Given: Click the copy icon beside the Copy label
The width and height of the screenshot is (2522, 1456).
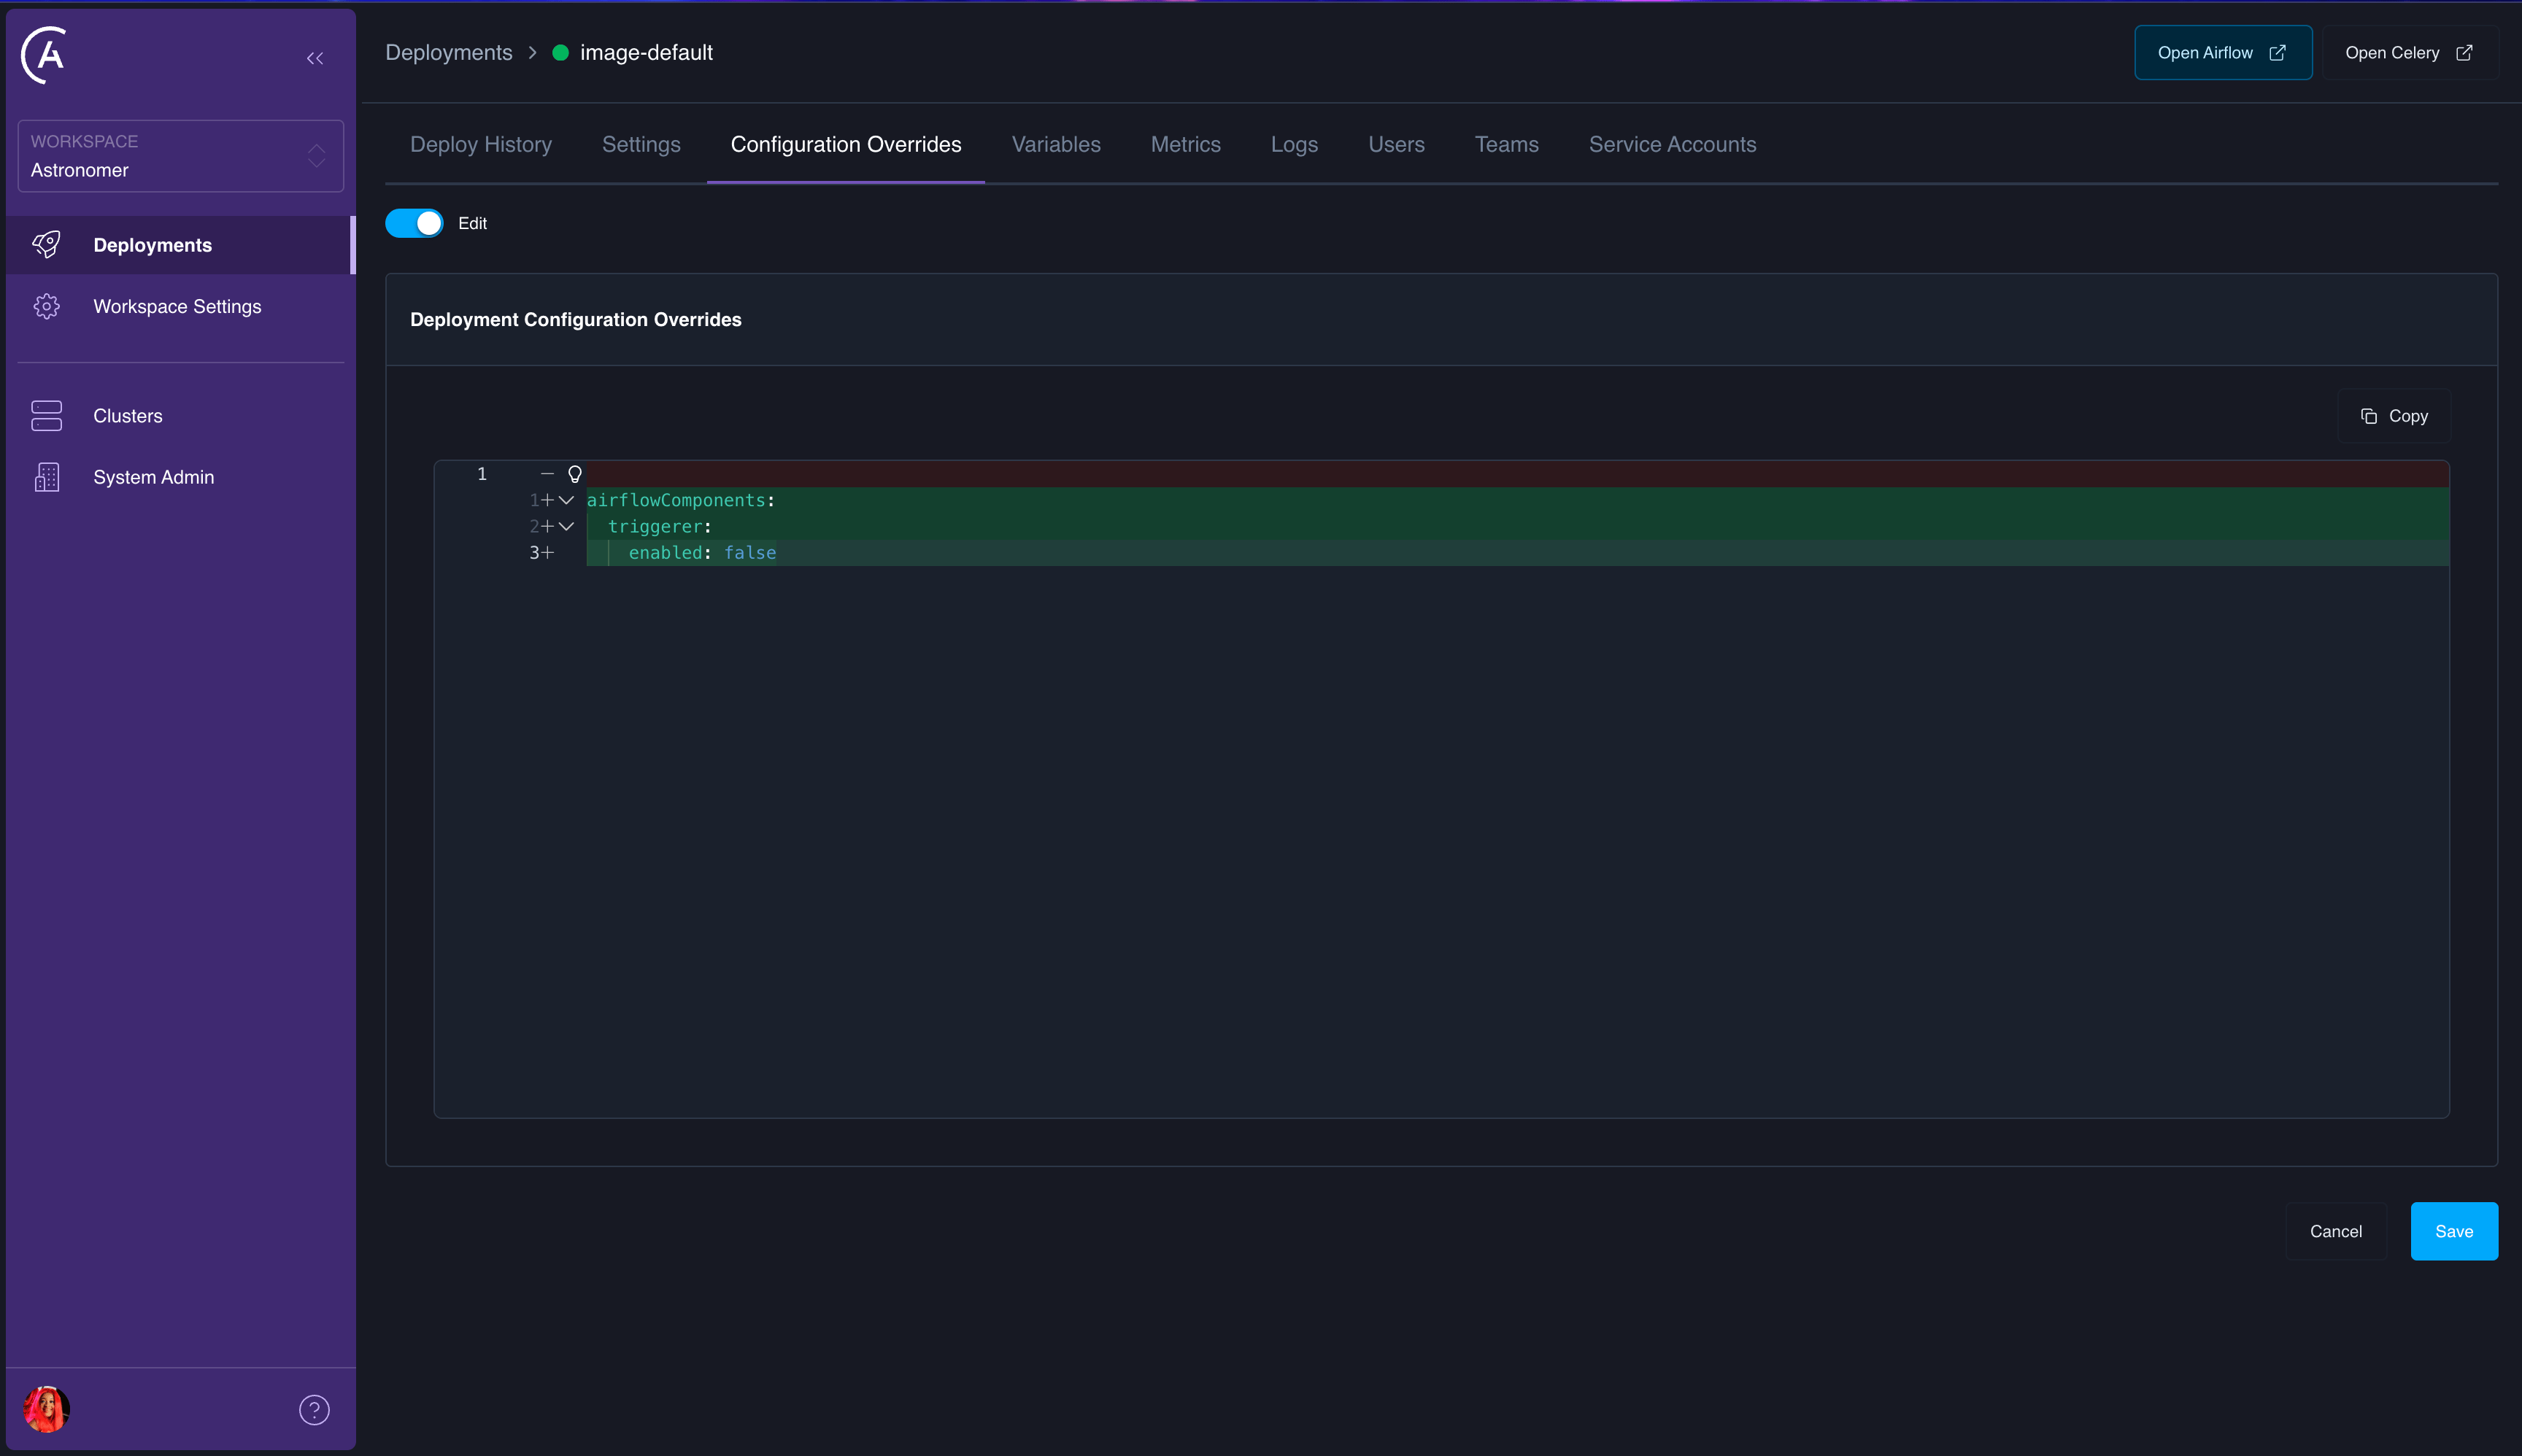Looking at the screenshot, I should coord(2369,416).
